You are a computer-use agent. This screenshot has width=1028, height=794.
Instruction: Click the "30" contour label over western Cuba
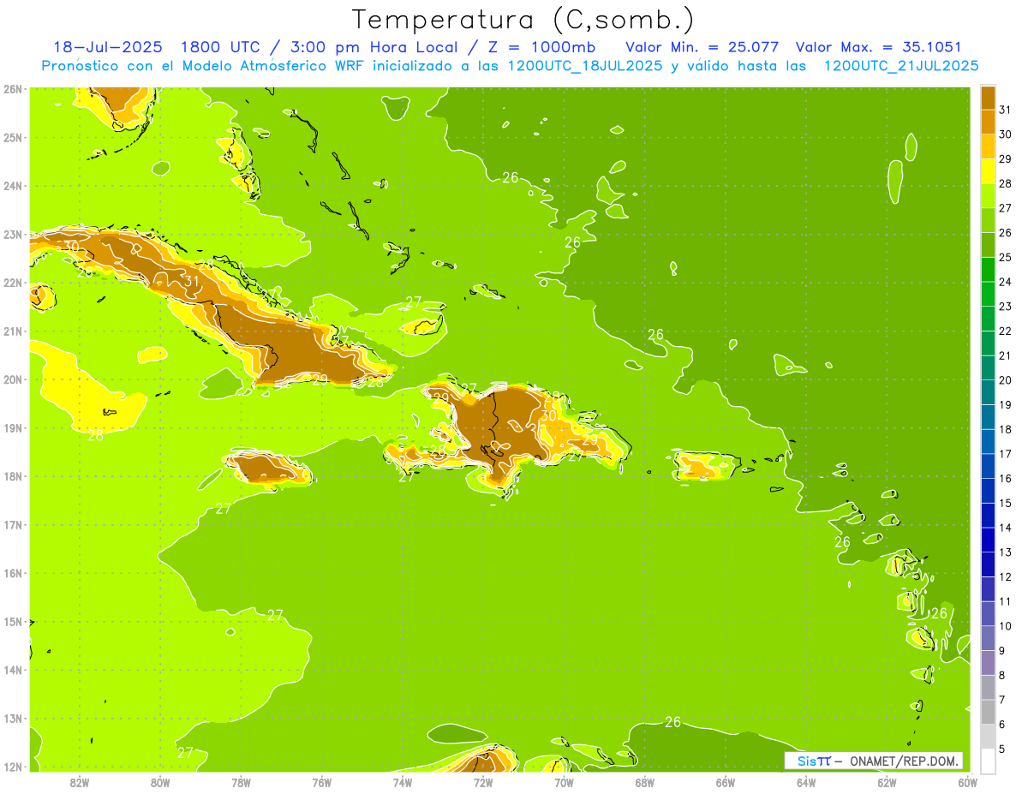coord(70,247)
